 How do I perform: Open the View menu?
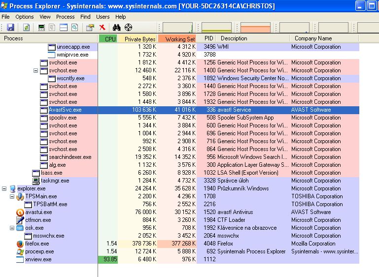pyautogui.click(x=45, y=17)
